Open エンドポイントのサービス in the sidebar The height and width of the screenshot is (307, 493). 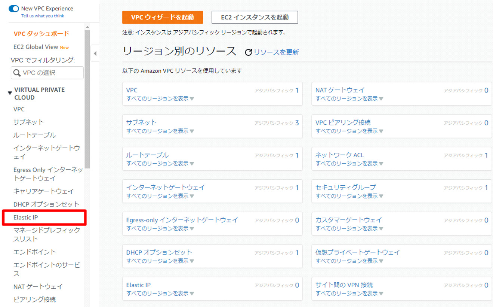point(47,269)
